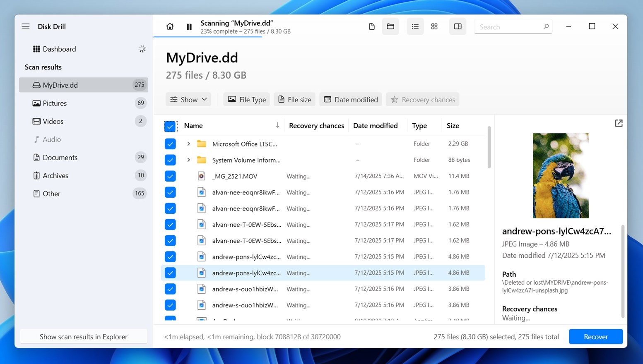Click the 2.29 GB size cell

point(458,144)
